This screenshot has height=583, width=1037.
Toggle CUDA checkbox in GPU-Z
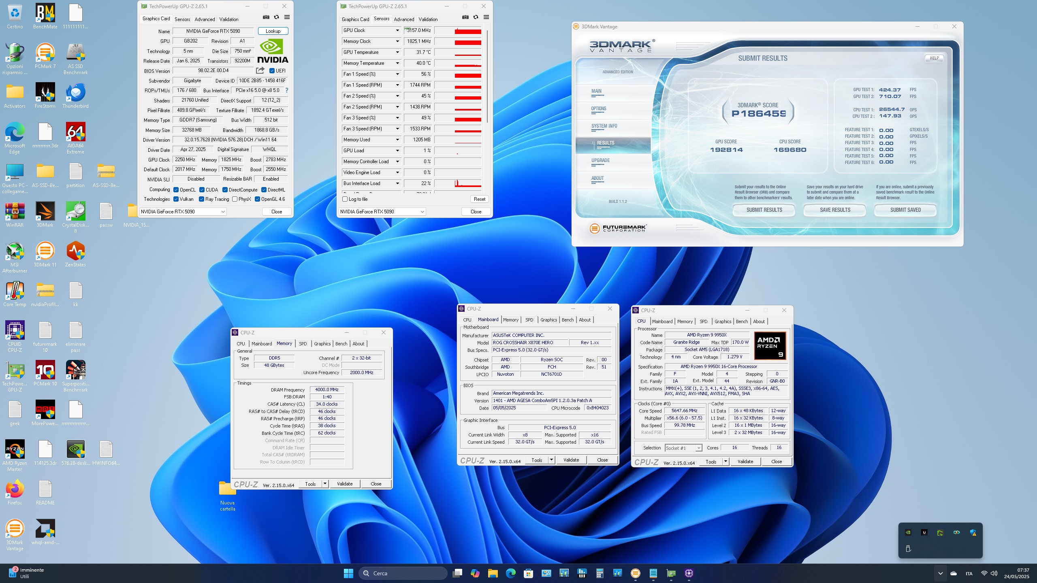(x=202, y=189)
